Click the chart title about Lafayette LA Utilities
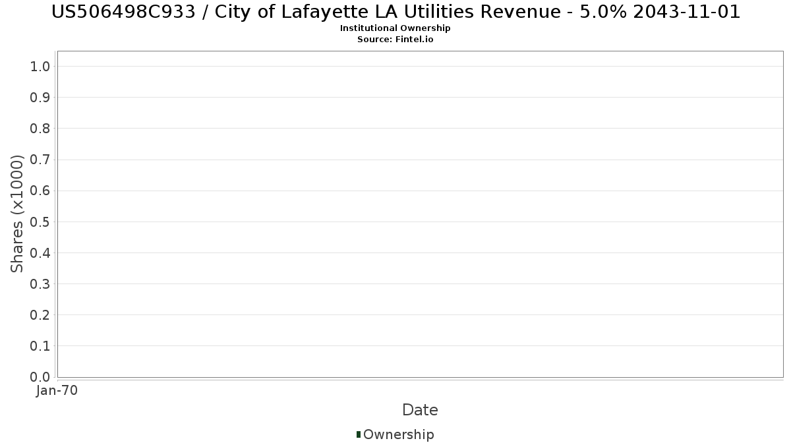The width and height of the screenshot is (791, 445). [395, 12]
